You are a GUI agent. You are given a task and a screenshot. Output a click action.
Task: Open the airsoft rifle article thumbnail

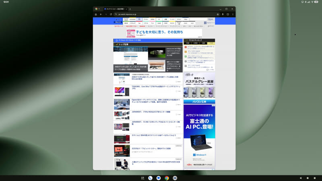[157, 66]
